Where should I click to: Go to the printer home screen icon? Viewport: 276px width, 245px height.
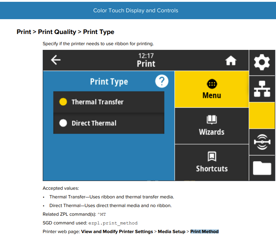(231, 61)
